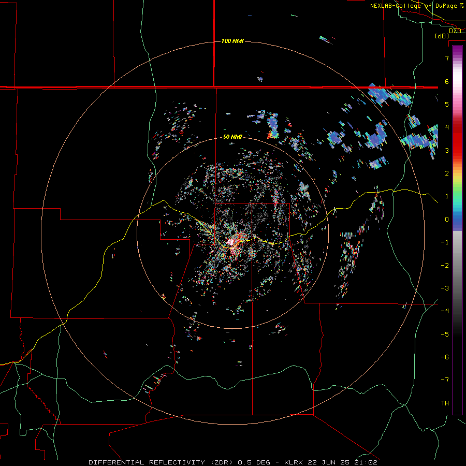466x466 pixels.
Task: Click the [dB] unit label above the color scale
Action: pyautogui.click(x=442, y=36)
